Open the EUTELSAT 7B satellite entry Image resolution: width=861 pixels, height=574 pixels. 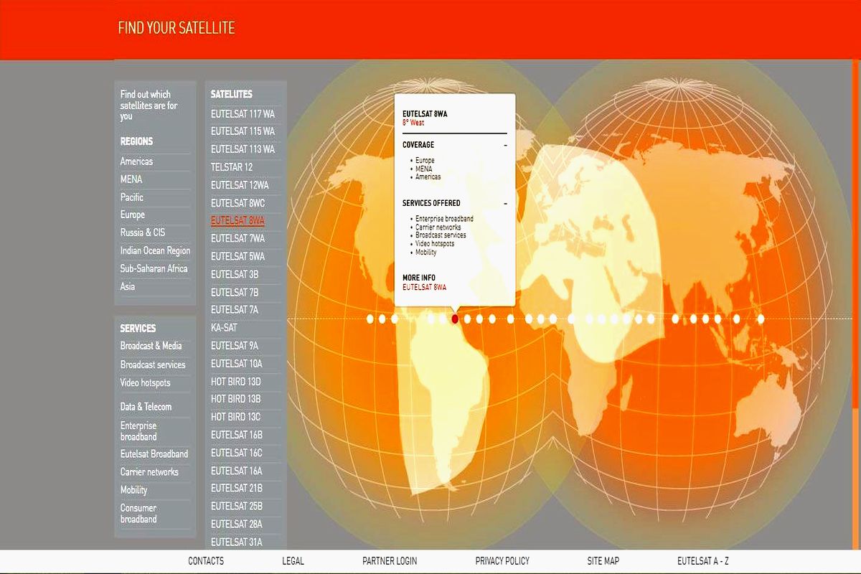235,292
